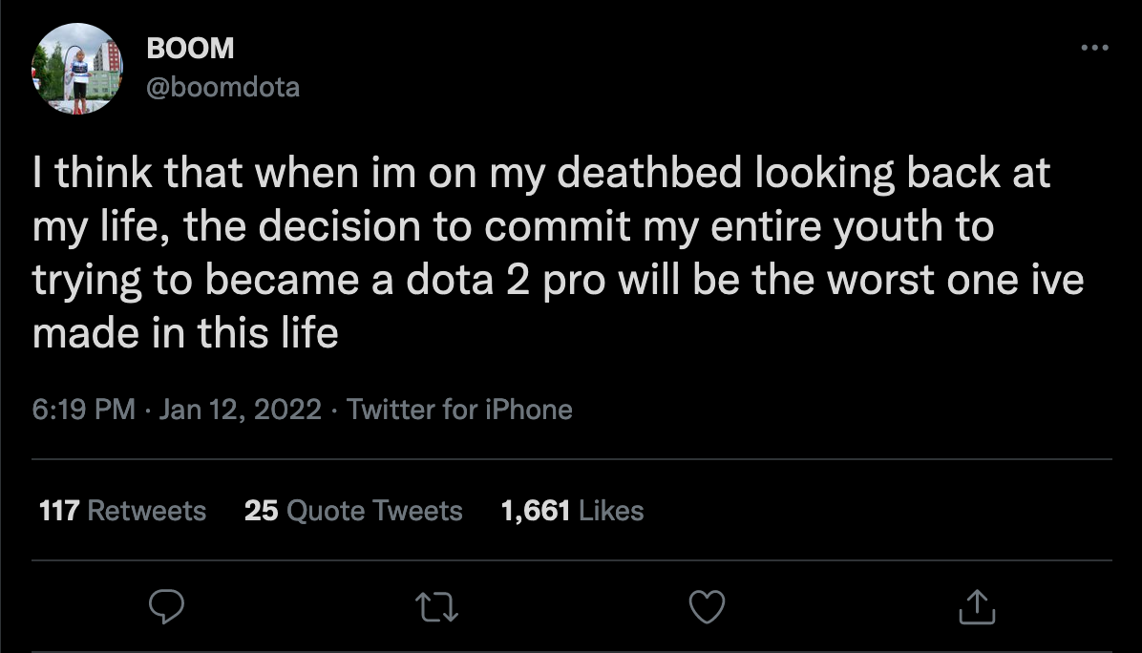Click the 6:19 PM timestamp
Screen dimensions: 1142x653
[84, 410]
